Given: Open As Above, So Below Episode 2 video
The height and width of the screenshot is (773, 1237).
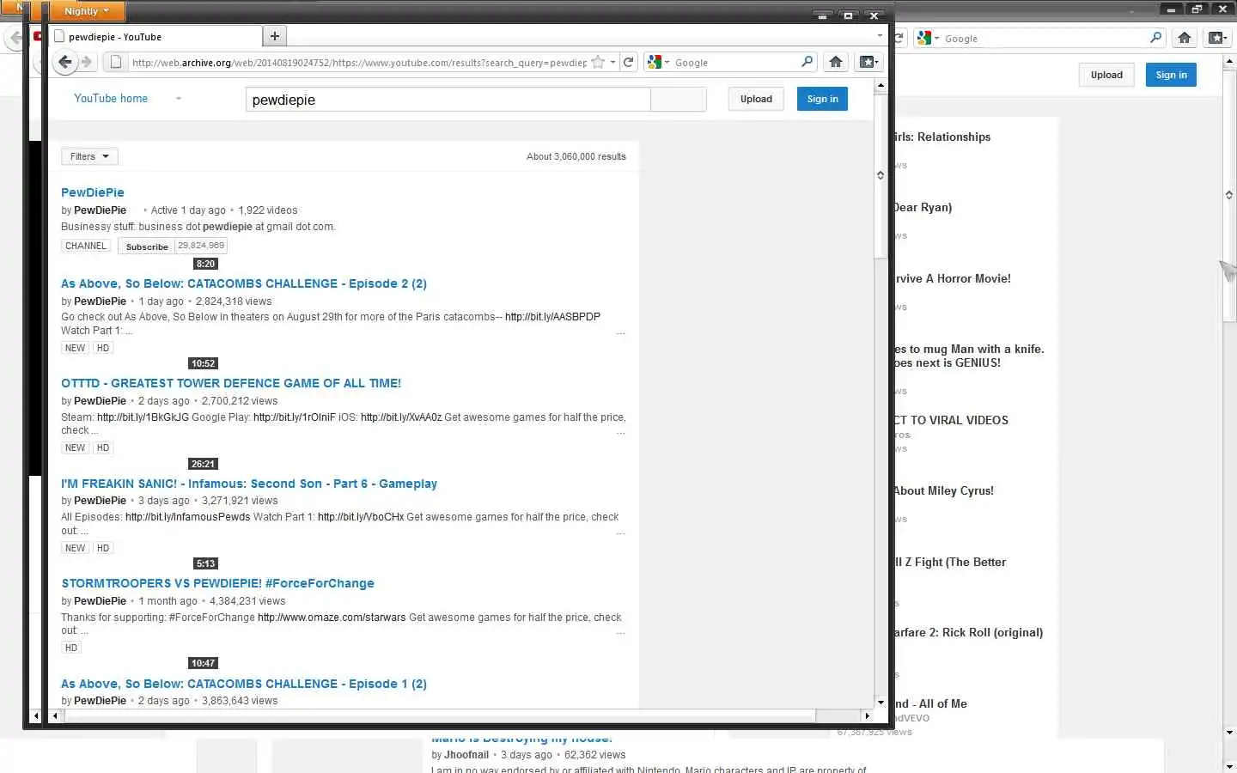Looking at the screenshot, I should (x=244, y=283).
